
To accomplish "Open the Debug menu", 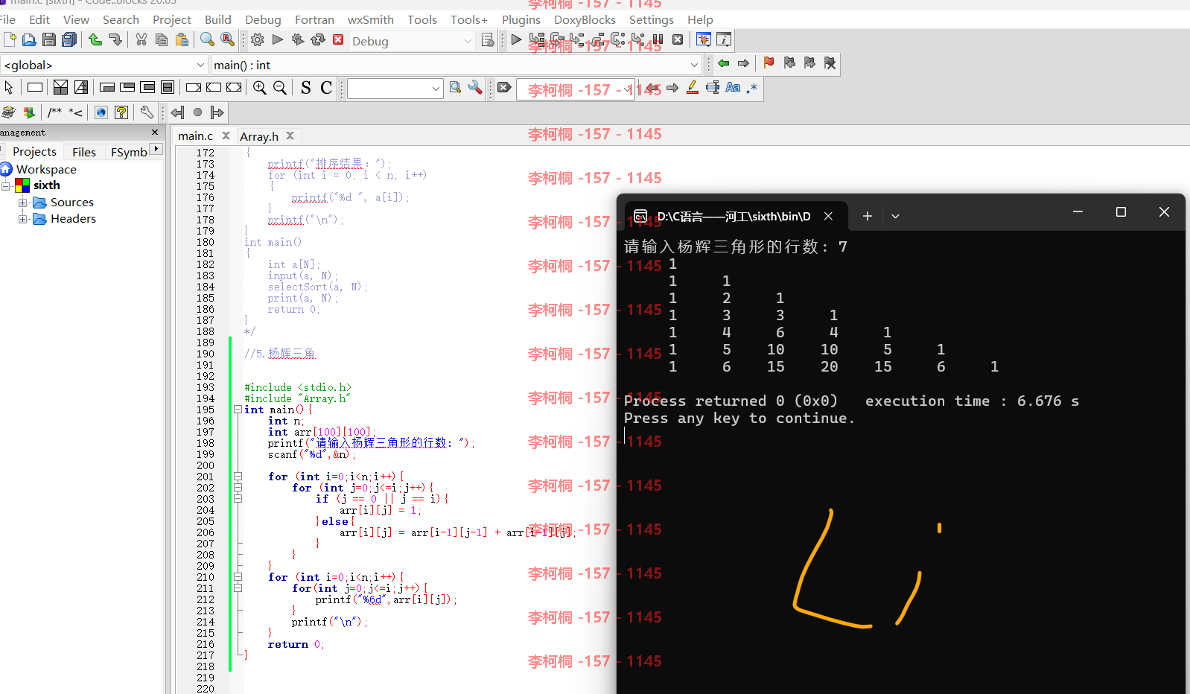I will click(x=263, y=19).
